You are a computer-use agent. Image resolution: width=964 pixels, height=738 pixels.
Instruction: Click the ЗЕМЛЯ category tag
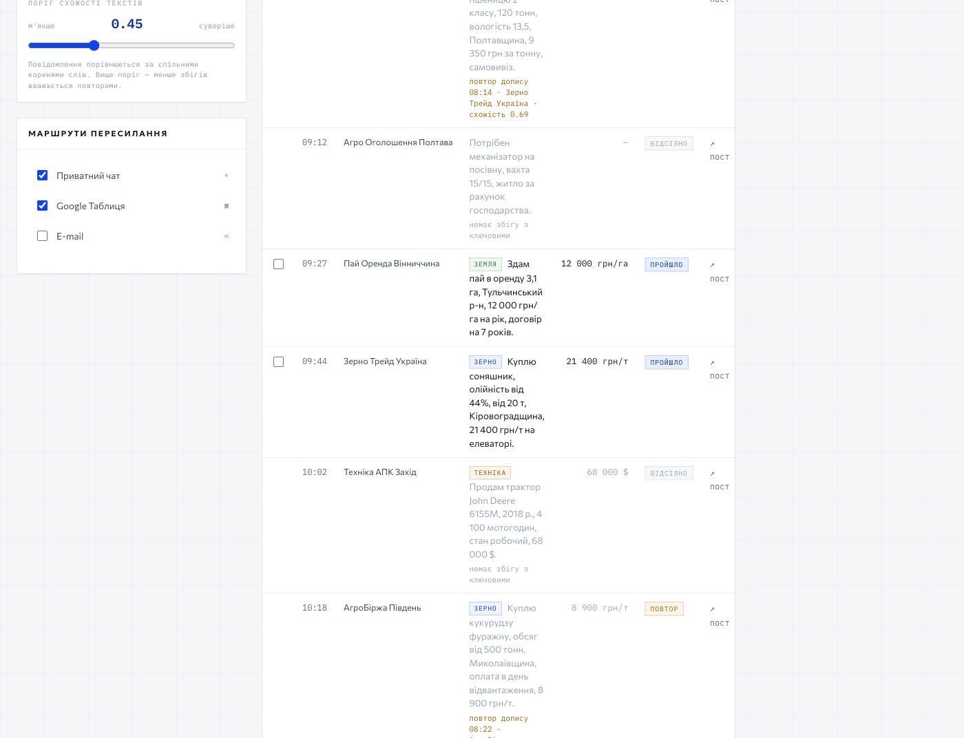point(485,264)
